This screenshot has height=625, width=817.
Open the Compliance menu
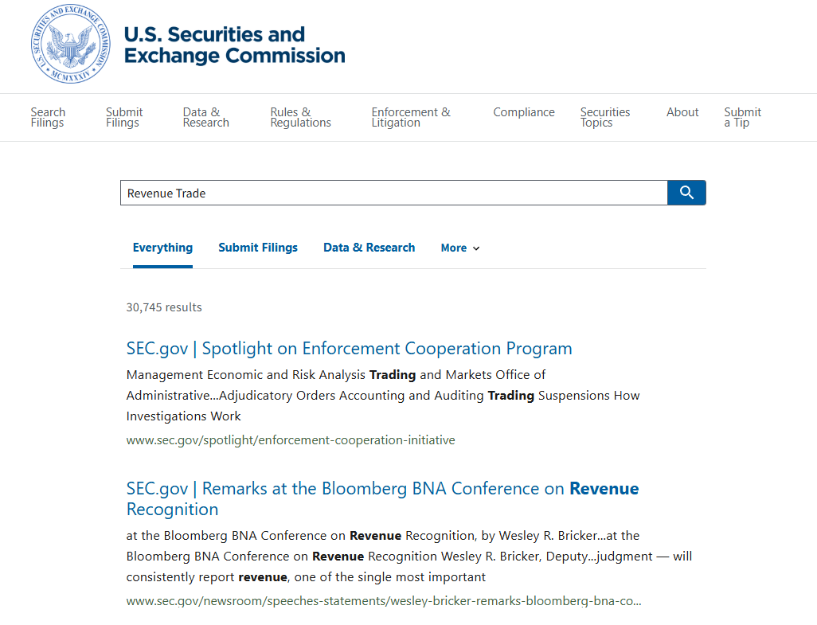click(523, 112)
